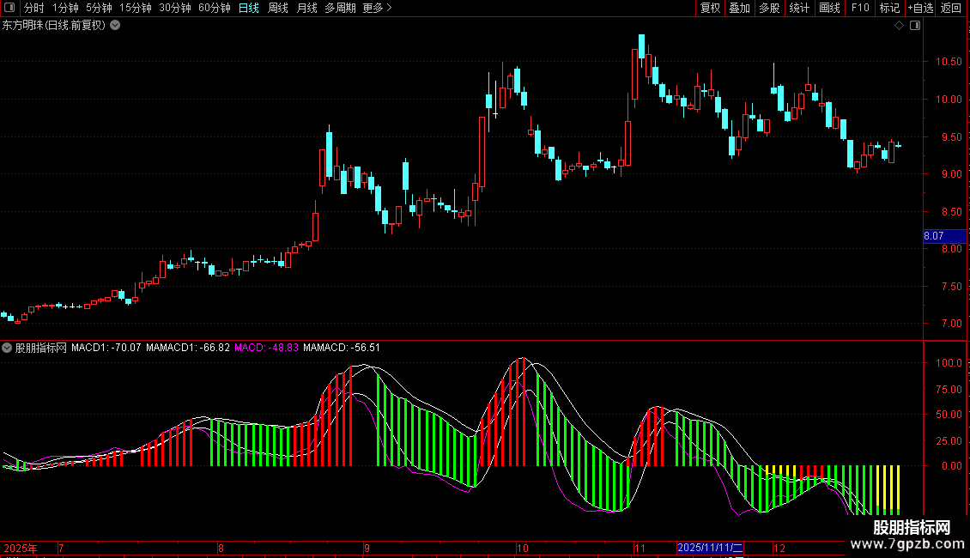Click the diamond icon above the chart
Image resolution: width=970 pixels, height=558 pixels.
(899, 26)
